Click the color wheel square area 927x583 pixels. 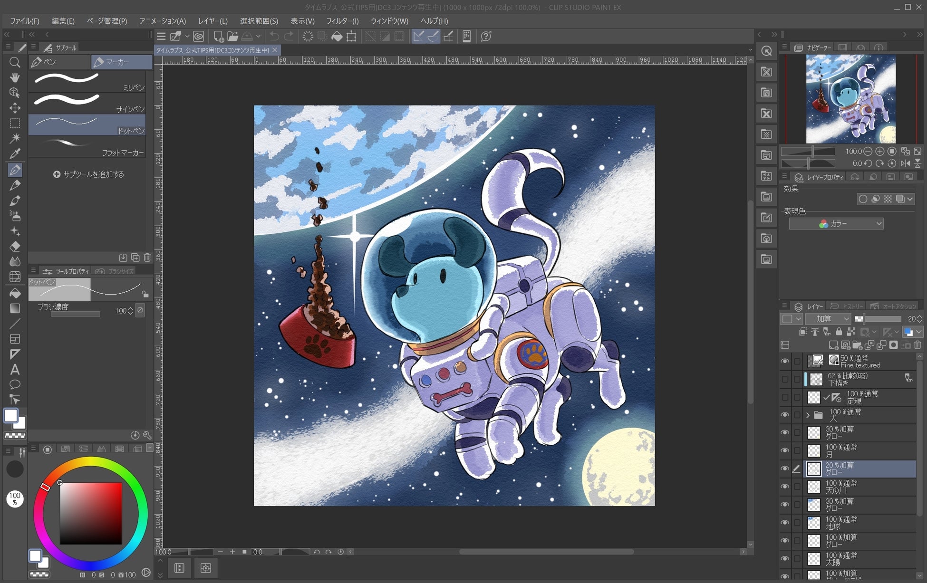coord(90,513)
